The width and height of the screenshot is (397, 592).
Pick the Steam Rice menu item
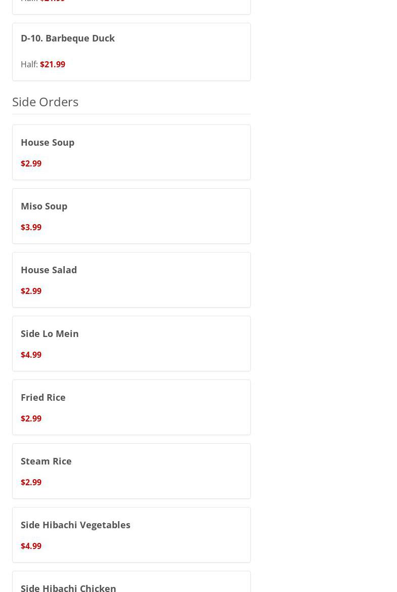click(46, 461)
